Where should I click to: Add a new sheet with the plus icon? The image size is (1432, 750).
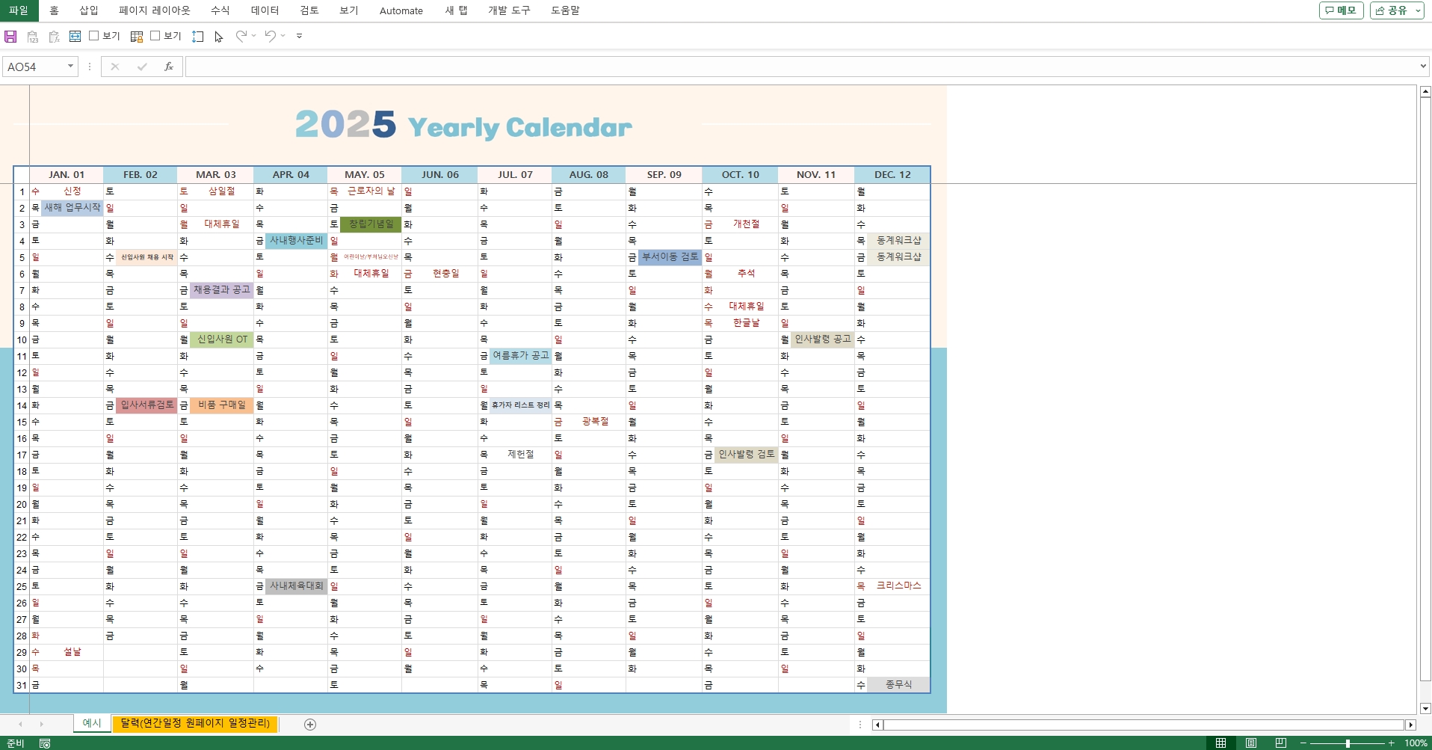click(310, 724)
